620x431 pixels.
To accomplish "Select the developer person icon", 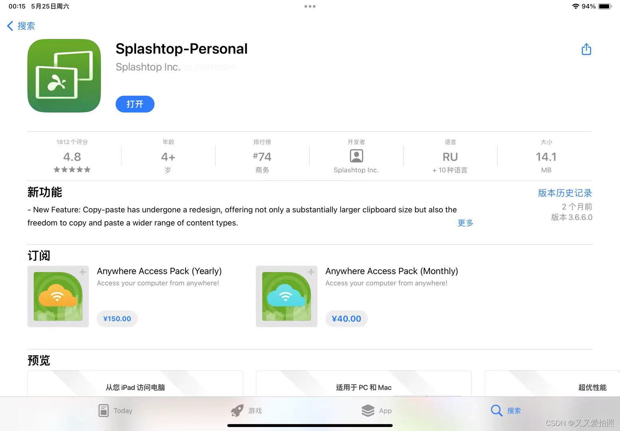I will click(356, 156).
